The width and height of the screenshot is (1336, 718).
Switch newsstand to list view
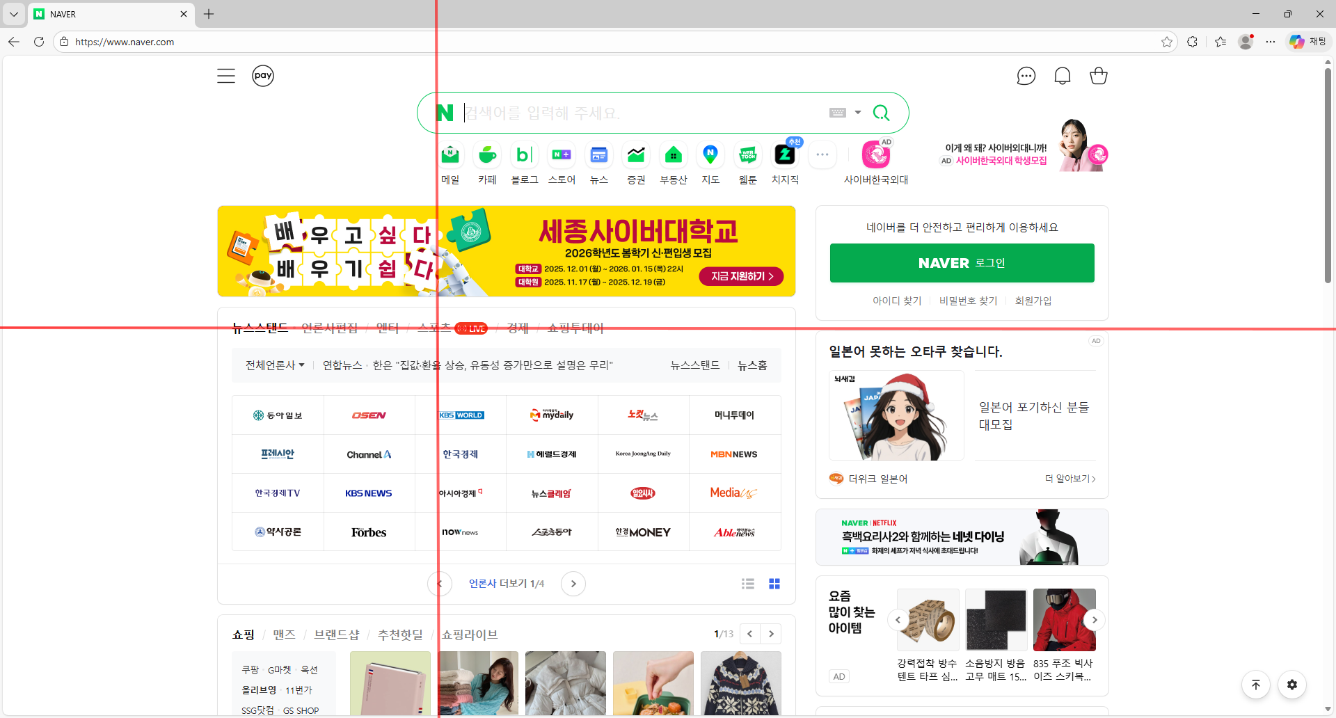(x=748, y=584)
